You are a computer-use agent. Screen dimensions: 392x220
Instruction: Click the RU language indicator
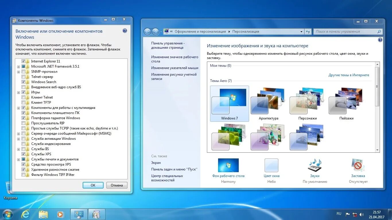point(339,214)
